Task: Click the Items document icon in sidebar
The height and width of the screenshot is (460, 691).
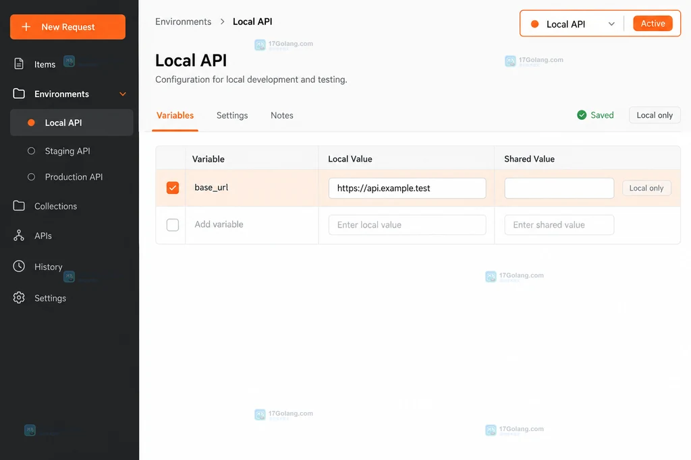Action: (19, 64)
